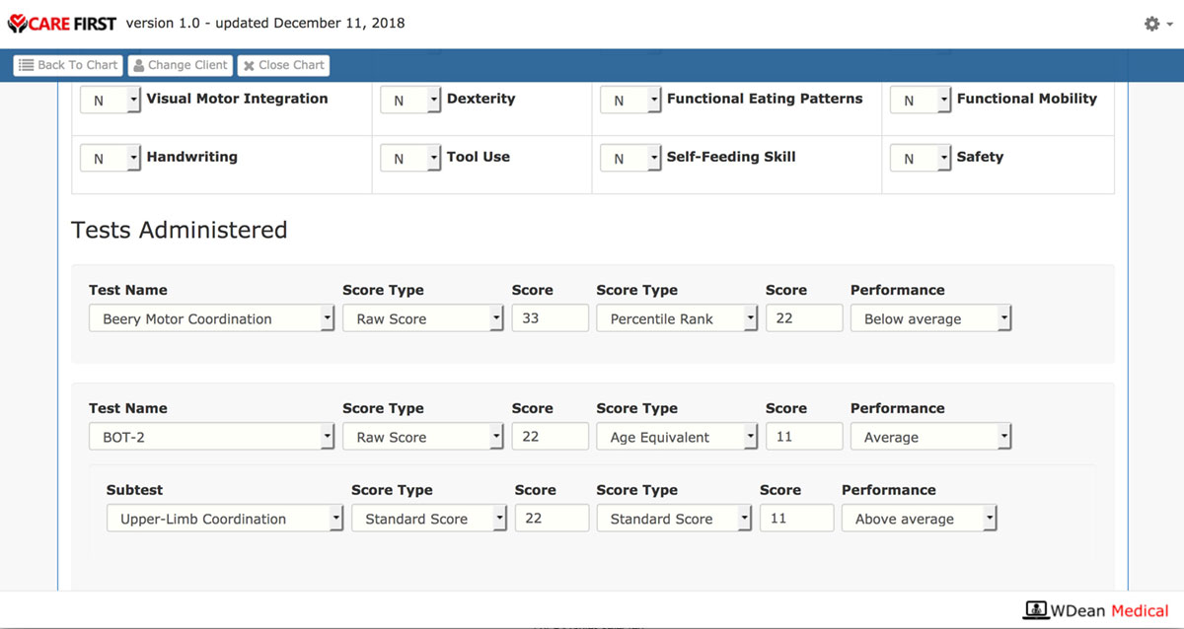Open the Safety rating dropdown
Image resolution: width=1184 pixels, height=629 pixels.
click(921, 158)
